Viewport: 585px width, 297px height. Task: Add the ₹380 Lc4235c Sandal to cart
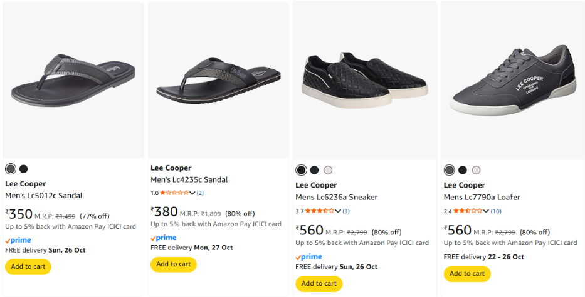pos(174,264)
